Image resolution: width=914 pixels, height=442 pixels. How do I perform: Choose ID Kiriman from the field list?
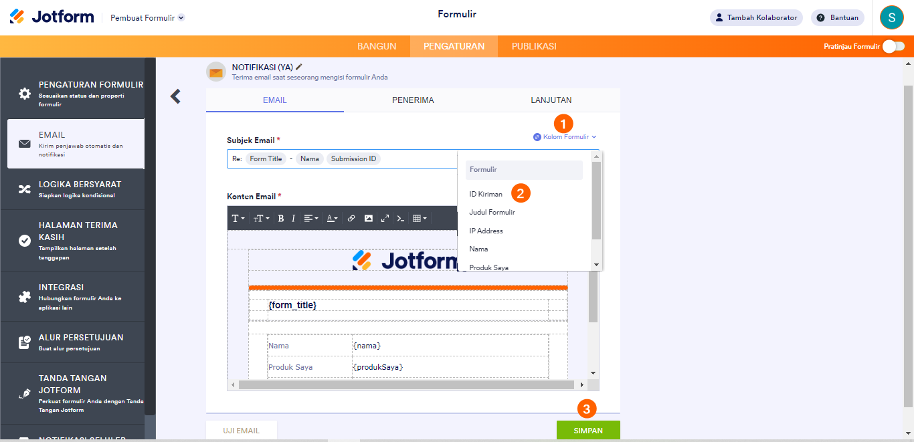click(x=486, y=194)
